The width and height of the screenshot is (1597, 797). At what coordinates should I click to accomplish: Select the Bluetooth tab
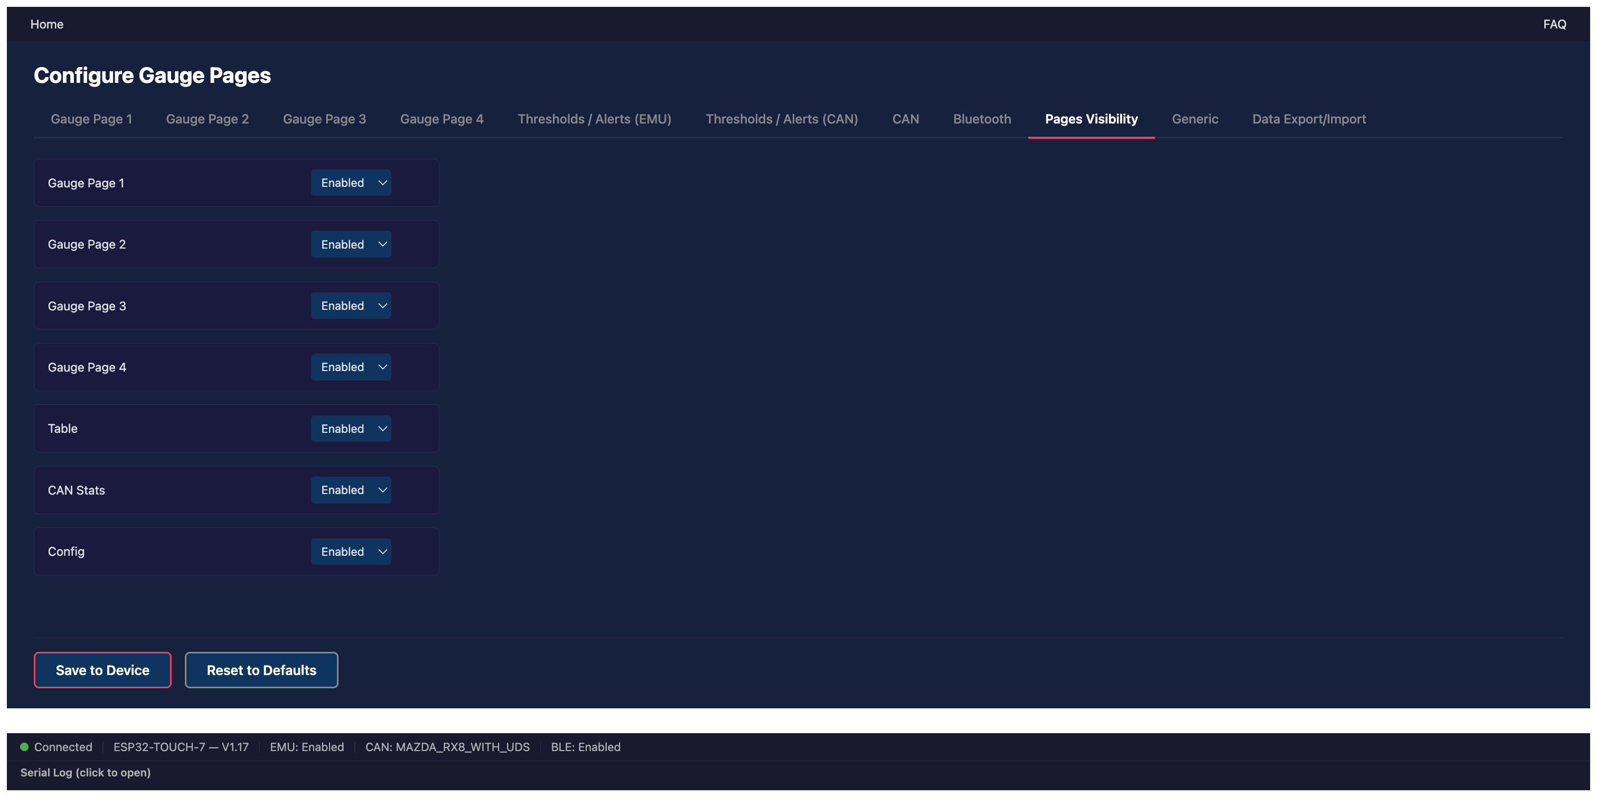pos(981,119)
